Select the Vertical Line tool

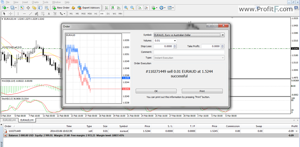coord(18,14)
